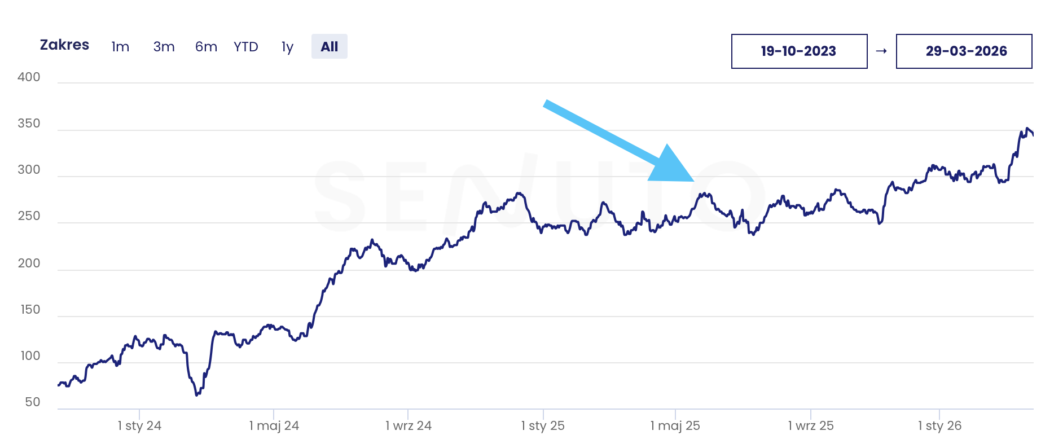Click the '1 maj 25' axis label
This screenshot has height=448, width=1054.
pos(675,426)
